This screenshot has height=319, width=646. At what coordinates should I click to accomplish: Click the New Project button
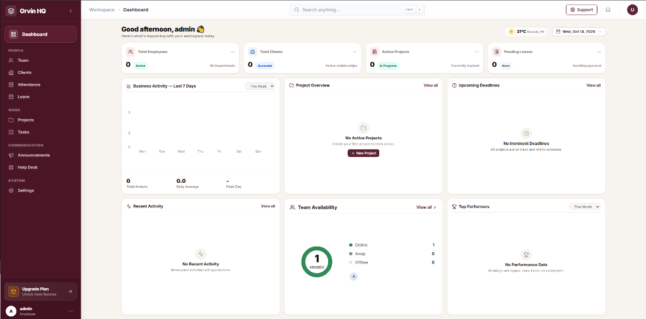[x=363, y=153]
